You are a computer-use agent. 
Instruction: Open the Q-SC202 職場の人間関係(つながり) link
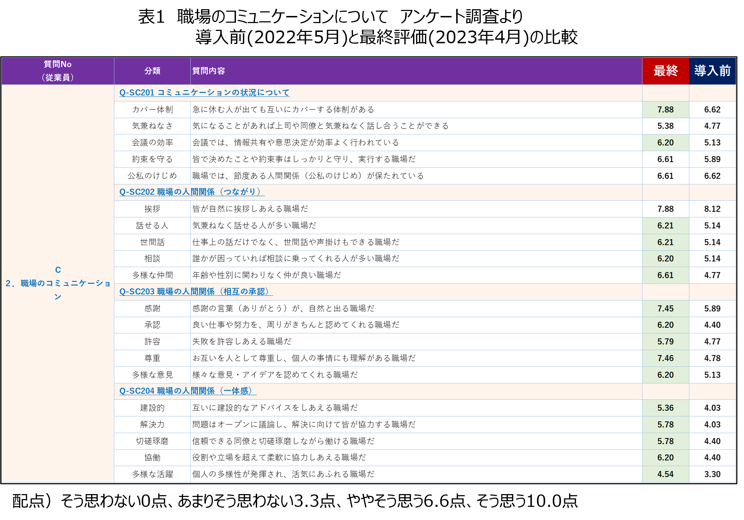[x=192, y=192]
